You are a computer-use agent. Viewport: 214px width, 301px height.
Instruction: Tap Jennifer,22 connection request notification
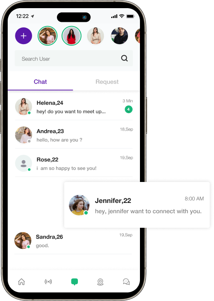(x=137, y=205)
